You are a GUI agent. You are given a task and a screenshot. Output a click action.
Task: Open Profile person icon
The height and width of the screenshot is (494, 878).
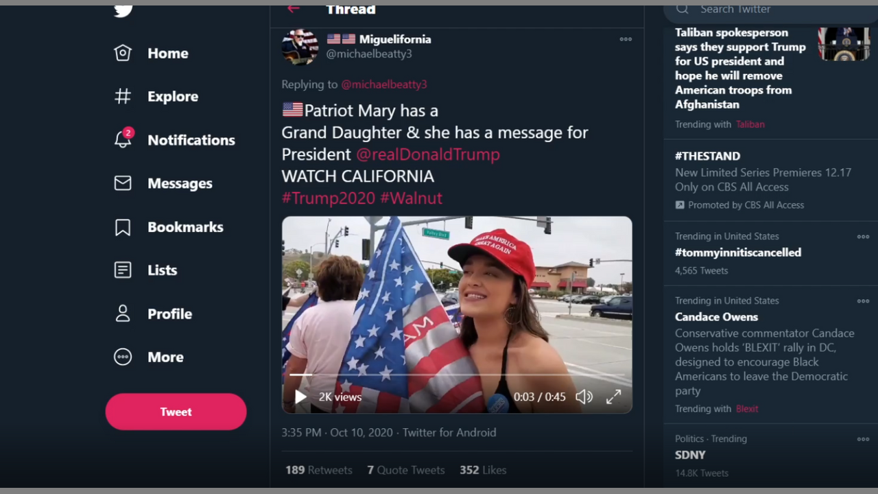coord(123,314)
